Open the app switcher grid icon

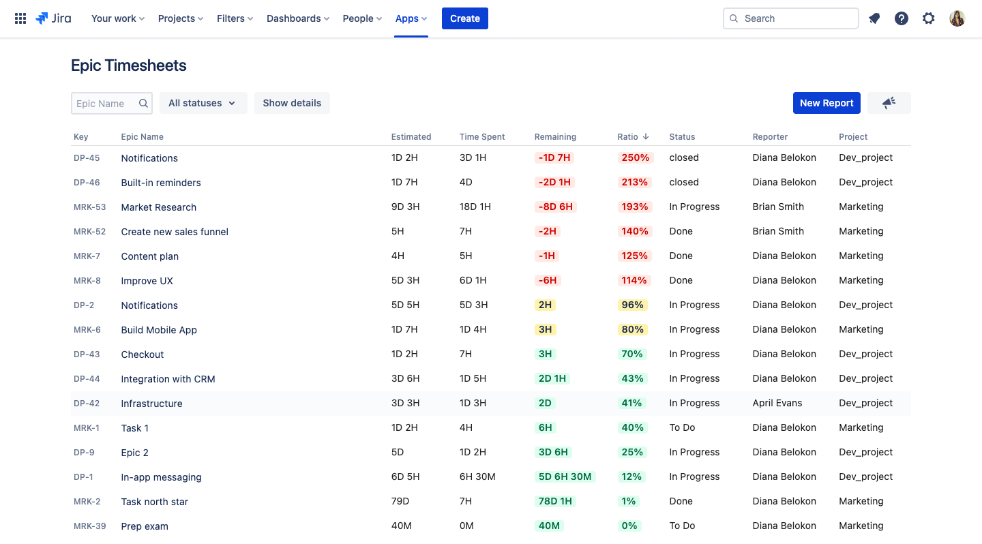pos(20,18)
